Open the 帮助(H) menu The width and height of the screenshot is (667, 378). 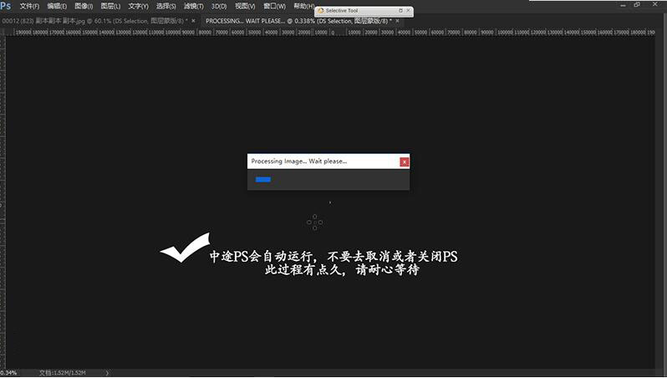point(303,7)
